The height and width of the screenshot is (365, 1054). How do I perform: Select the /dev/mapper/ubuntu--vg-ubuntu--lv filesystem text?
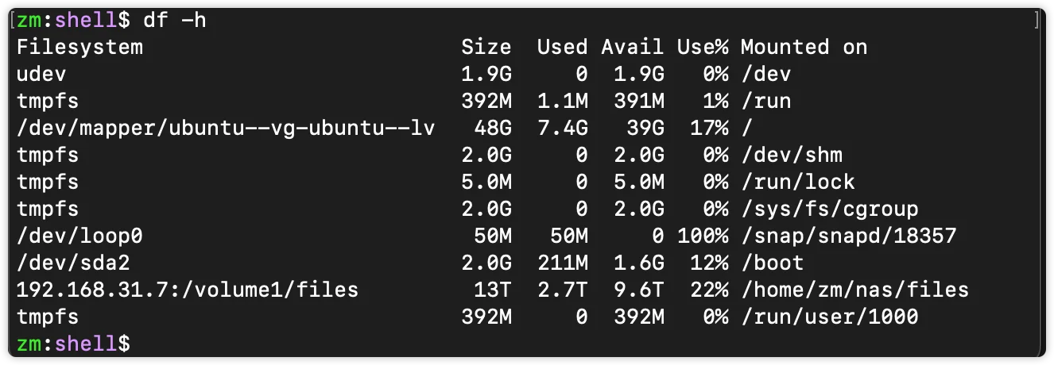point(226,129)
